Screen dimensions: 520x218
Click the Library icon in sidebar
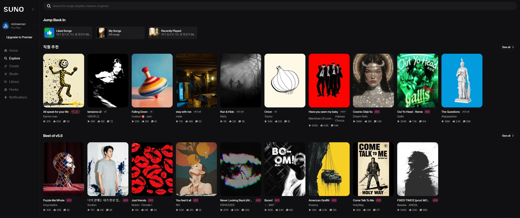click(5, 82)
